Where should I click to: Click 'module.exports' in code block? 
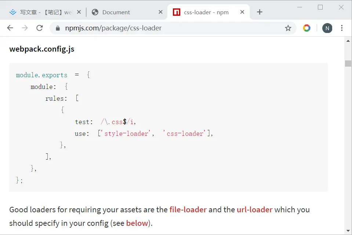41,75
